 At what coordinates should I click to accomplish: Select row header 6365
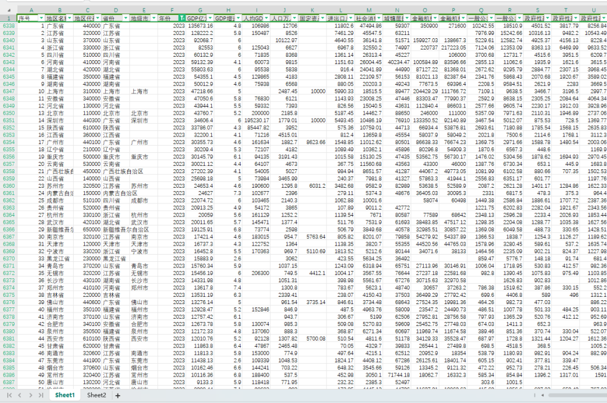click(8, 222)
